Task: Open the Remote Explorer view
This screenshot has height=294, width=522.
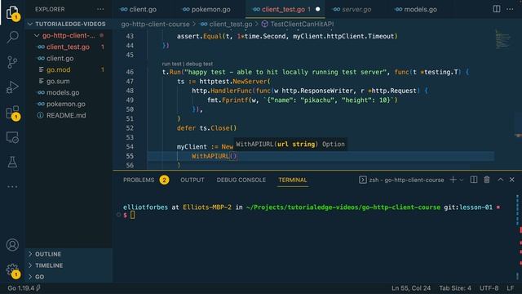Action: point(12,137)
